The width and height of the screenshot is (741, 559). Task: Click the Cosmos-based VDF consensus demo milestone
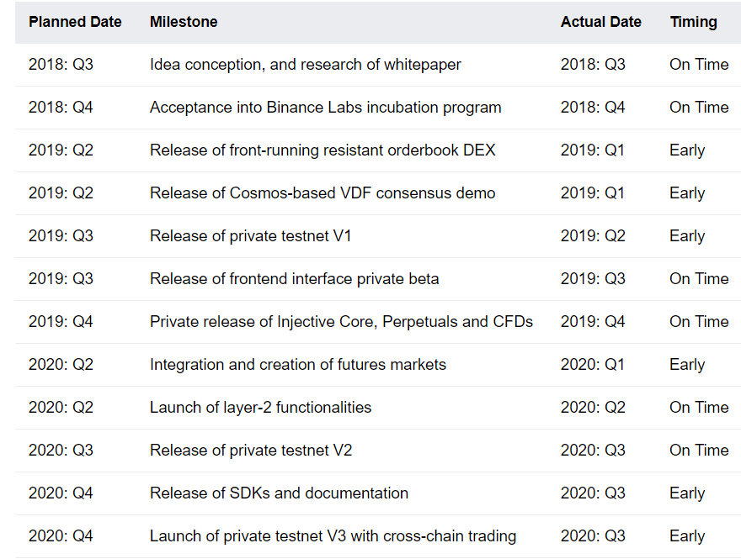pyautogui.click(x=323, y=193)
